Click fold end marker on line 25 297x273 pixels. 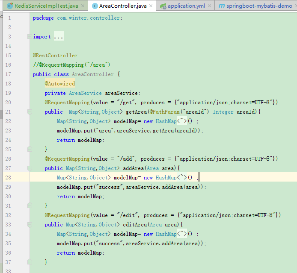pos(30,149)
